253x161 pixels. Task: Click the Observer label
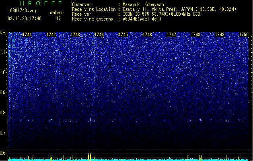[82, 4]
